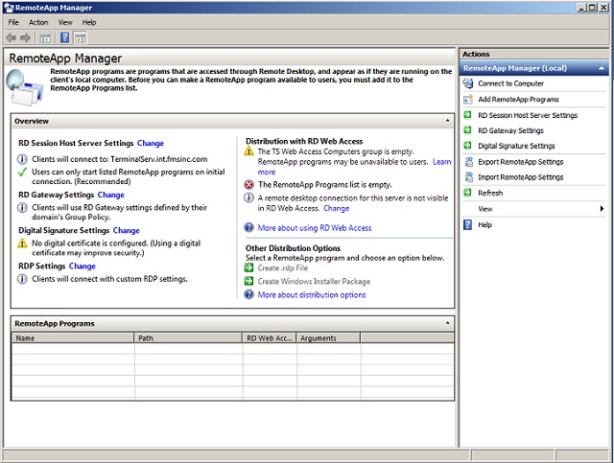The width and height of the screenshot is (614, 463).
Task: Click the Import RemoteApp Settings icon
Action: [468, 177]
